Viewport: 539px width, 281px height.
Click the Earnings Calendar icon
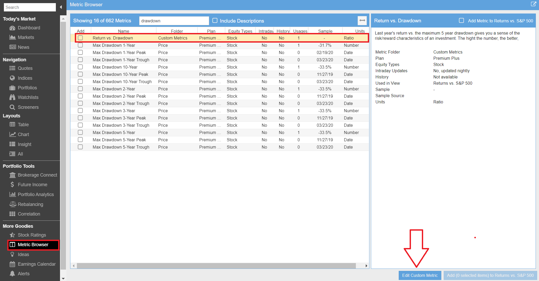(12, 264)
